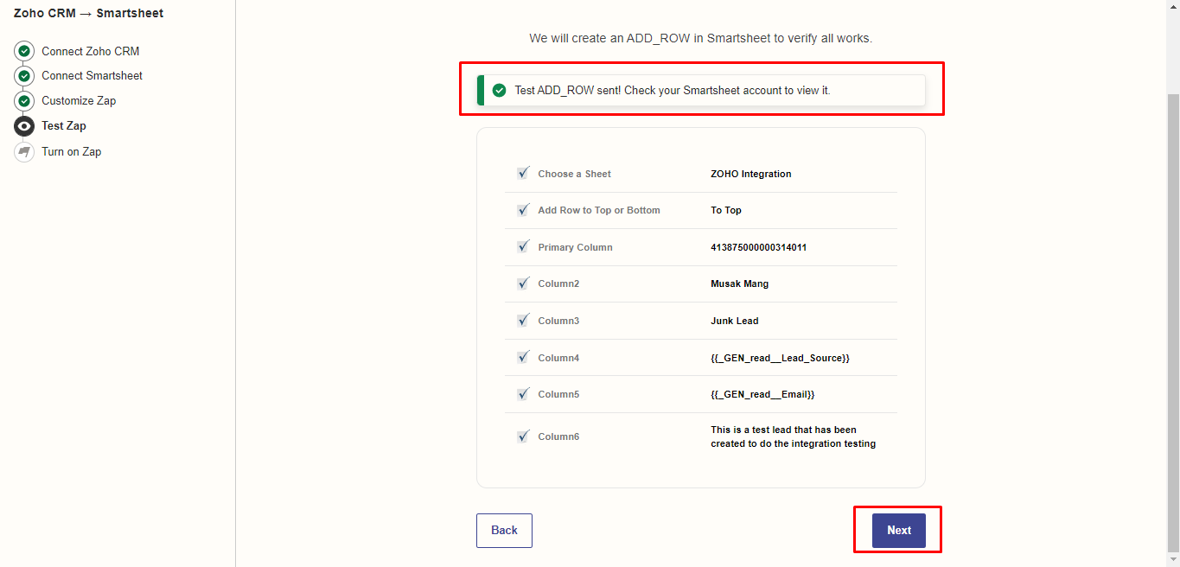
Task: Click the {{_GEN_read__Lead_Source}} value
Action: [x=780, y=358]
